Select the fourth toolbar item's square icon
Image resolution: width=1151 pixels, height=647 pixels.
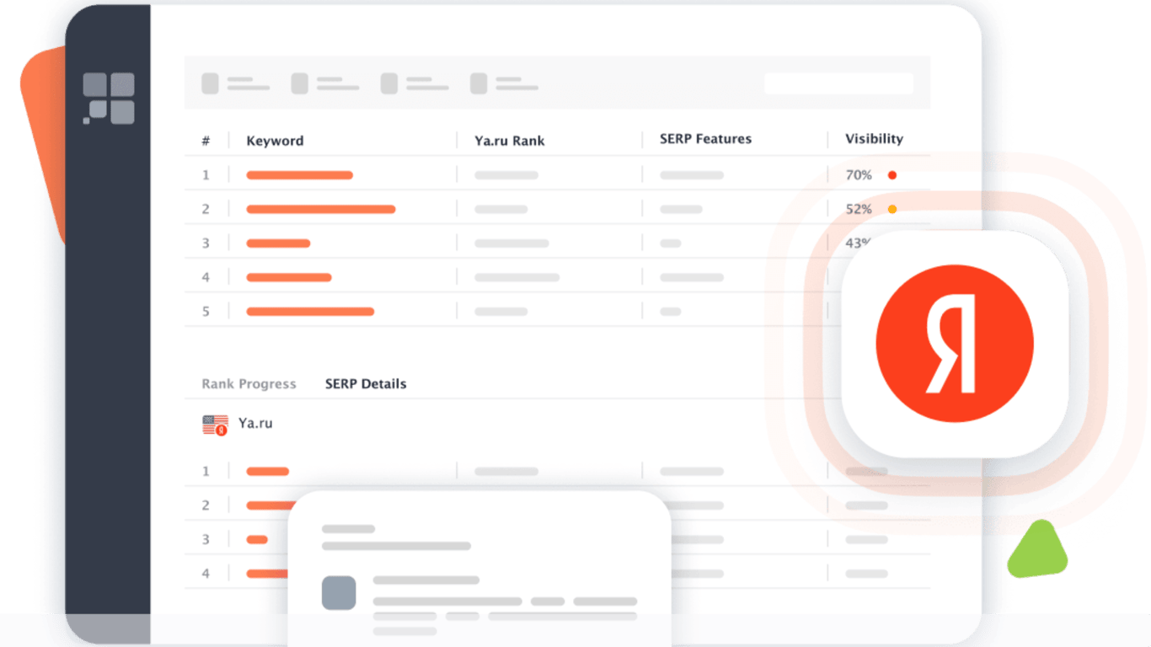(479, 83)
